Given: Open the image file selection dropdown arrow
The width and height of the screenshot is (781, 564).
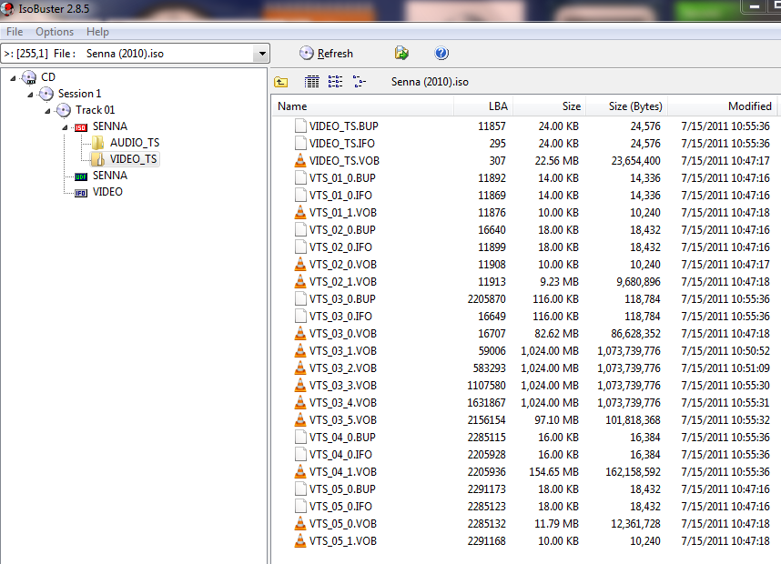Looking at the screenshot, I should [x=261, y=54].
